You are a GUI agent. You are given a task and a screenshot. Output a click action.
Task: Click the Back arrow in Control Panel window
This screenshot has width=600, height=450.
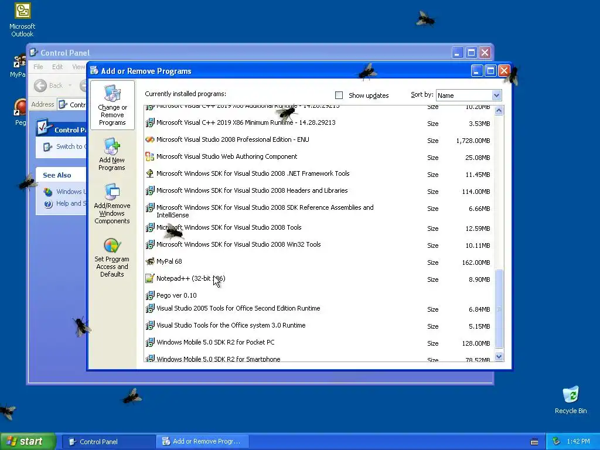tap(40, 86)
